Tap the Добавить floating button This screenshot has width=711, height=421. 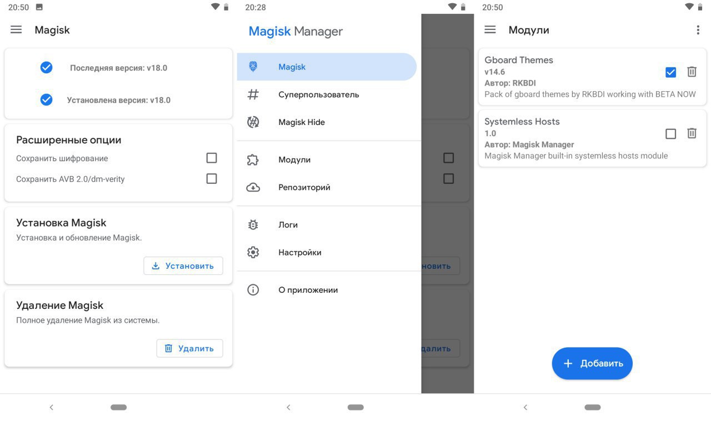point(592,363)
